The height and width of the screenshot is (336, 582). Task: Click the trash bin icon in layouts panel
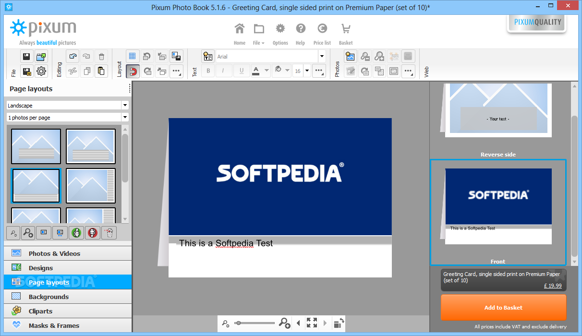coord(109,233)
